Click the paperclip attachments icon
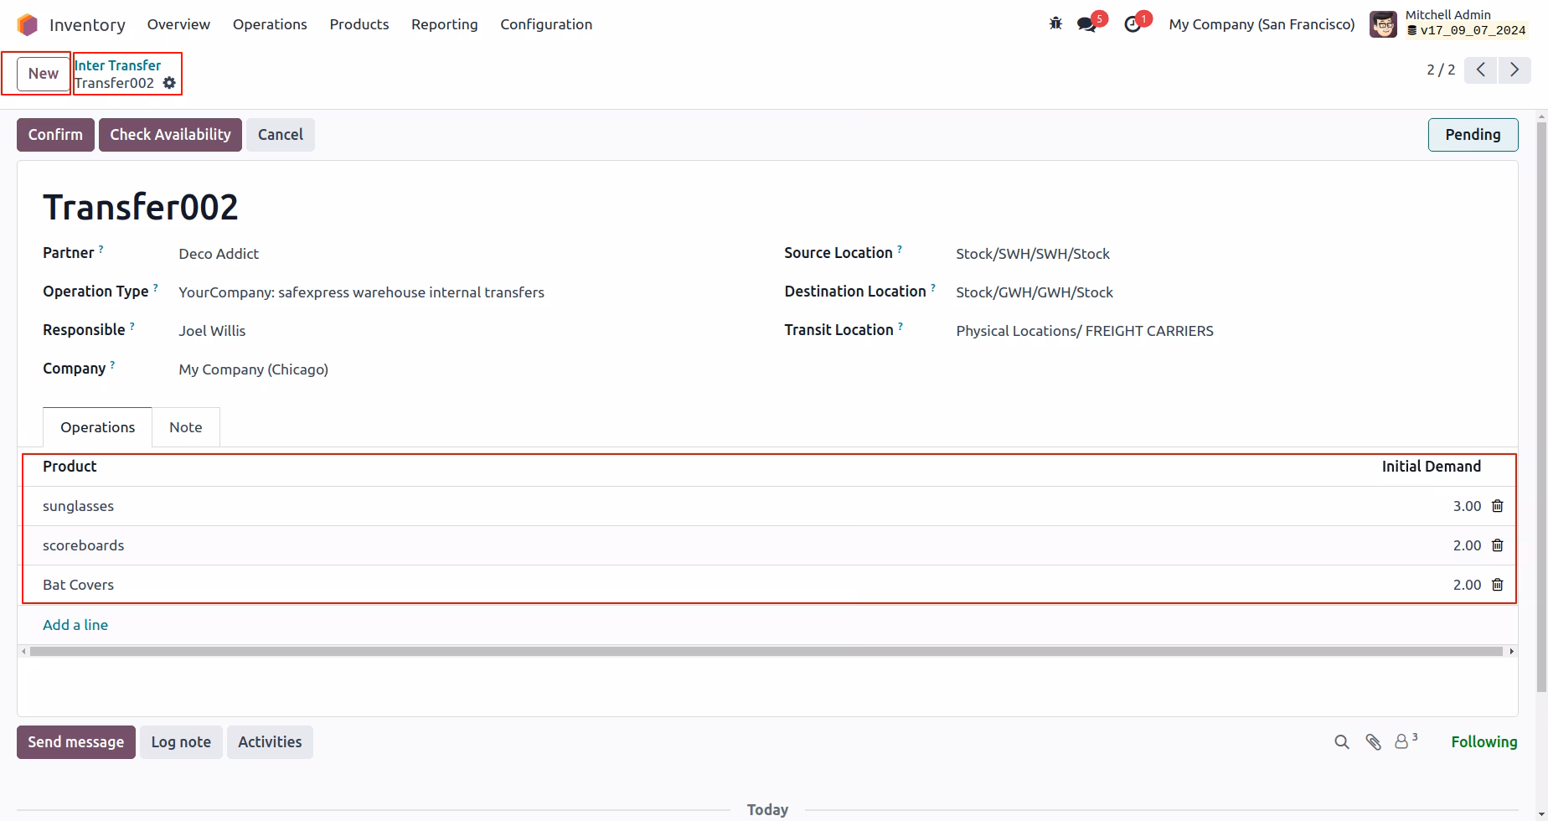Screen dimensions: 1548x821 [1373, 742]
